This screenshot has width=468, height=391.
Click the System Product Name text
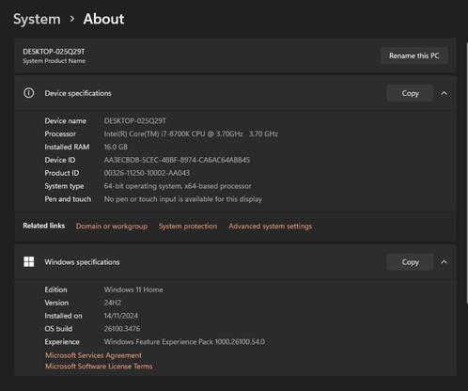click(54, 61)
